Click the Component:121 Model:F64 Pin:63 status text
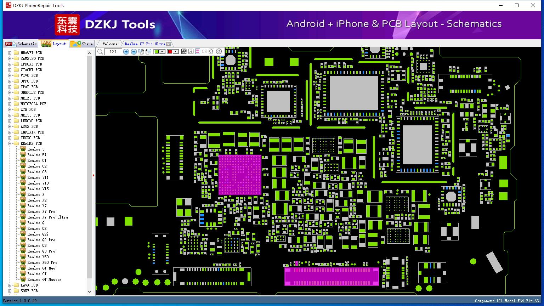Image resolution: width=544 pixels, height=306 pixels. [507, 301]
